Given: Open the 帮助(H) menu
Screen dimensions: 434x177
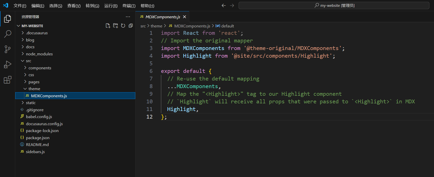Looking at the screenshot, I should coord(147,6).
